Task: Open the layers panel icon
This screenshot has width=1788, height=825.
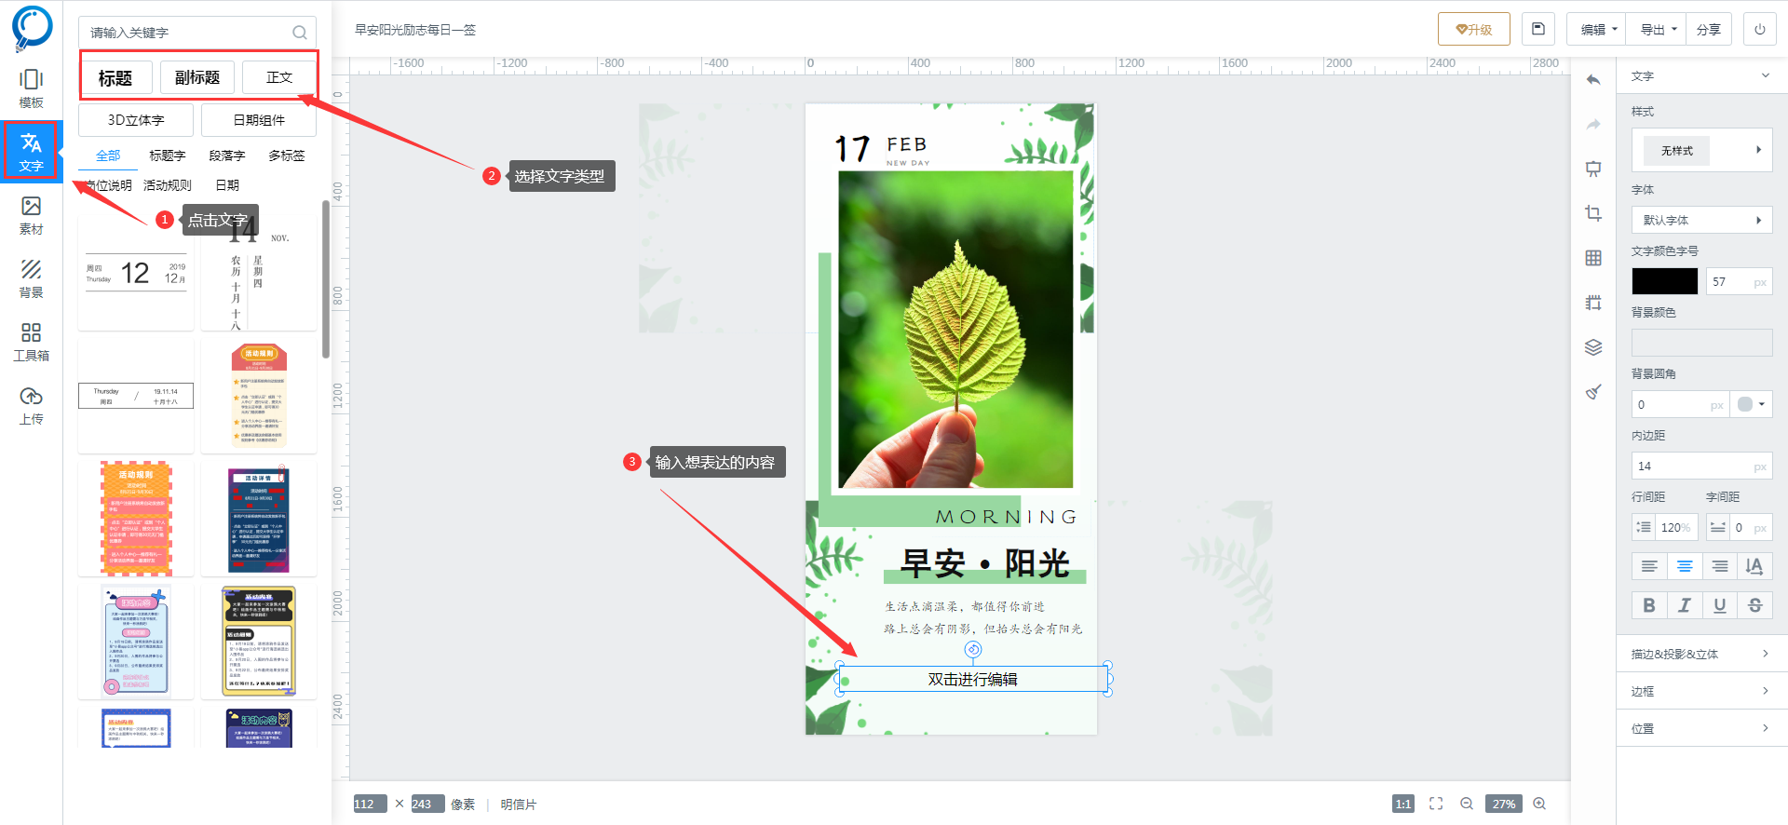Action: 1593,347
